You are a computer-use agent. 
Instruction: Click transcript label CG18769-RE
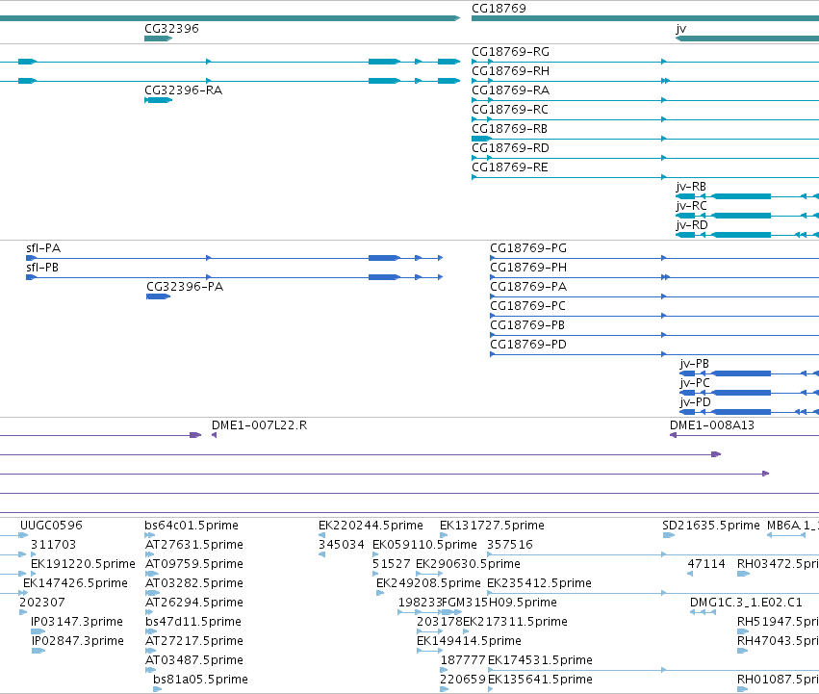tap(510, 167)
